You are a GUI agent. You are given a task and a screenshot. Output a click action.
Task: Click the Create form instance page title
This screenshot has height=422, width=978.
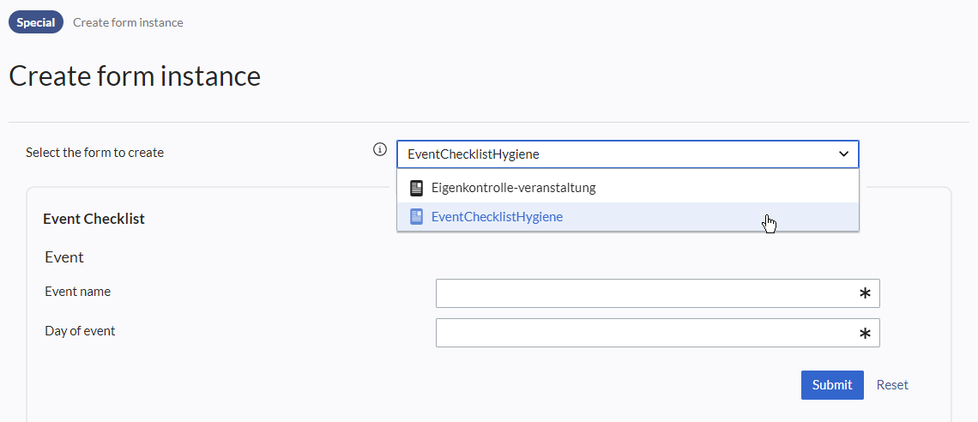(x=135, y=76)
